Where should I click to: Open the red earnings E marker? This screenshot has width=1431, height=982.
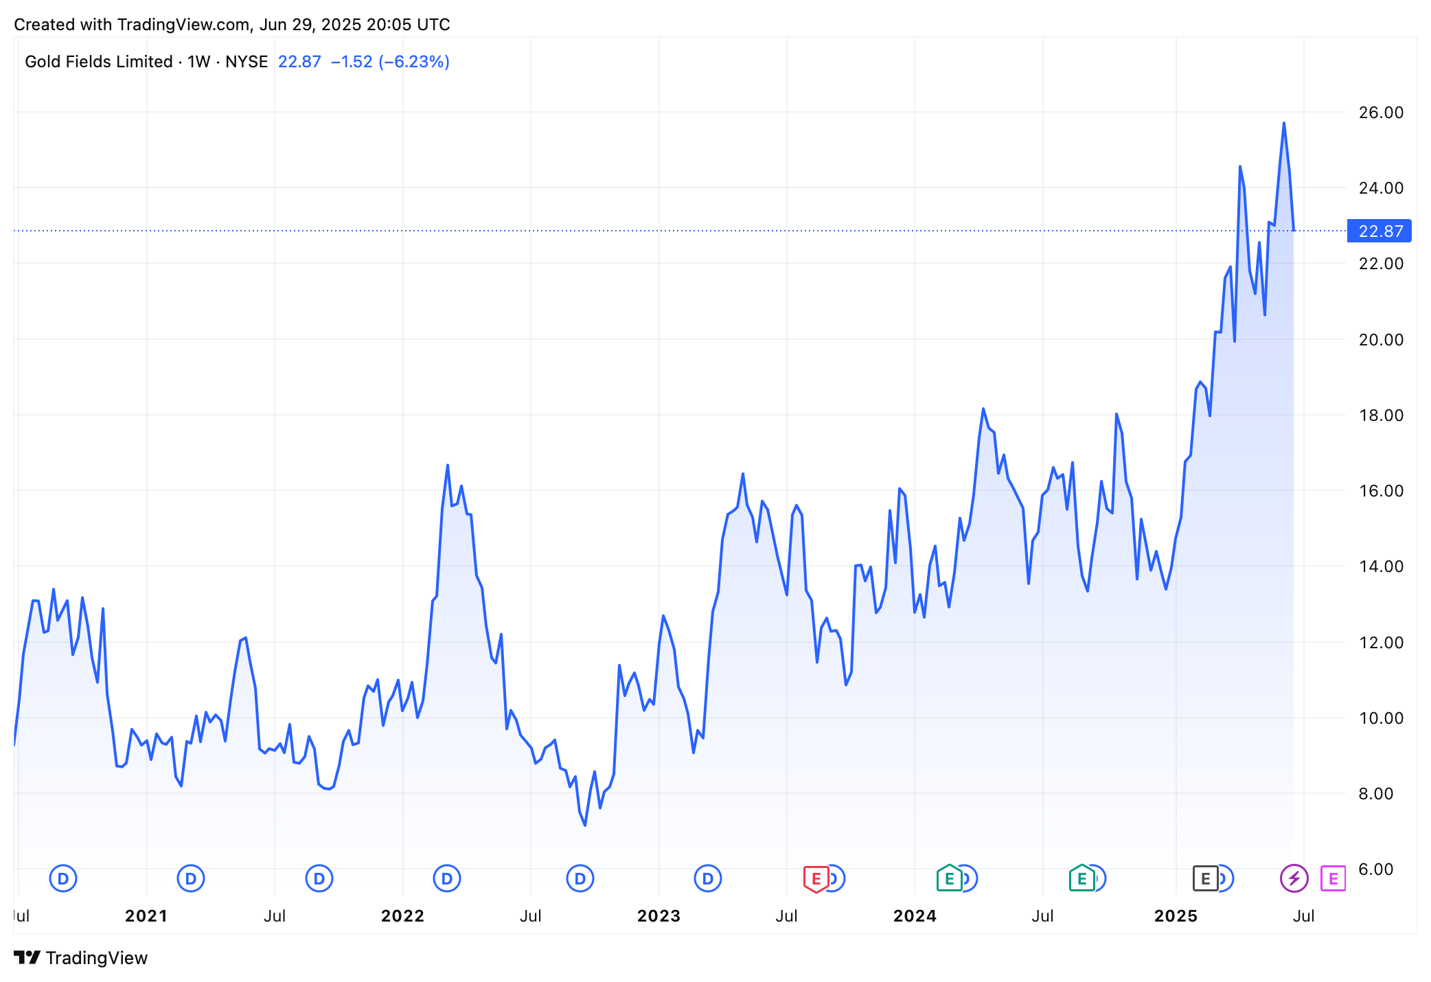pyautogui.click(x=816, y=879)
